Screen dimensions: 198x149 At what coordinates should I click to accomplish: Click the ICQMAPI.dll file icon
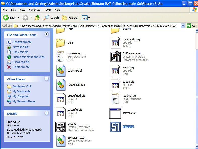tap(61, 71)
